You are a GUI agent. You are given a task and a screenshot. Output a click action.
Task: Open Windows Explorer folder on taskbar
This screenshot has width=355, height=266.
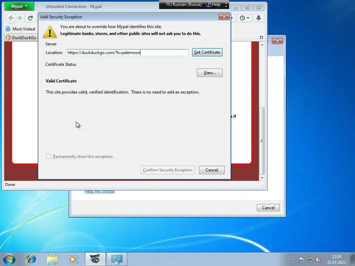click(52, 259)
